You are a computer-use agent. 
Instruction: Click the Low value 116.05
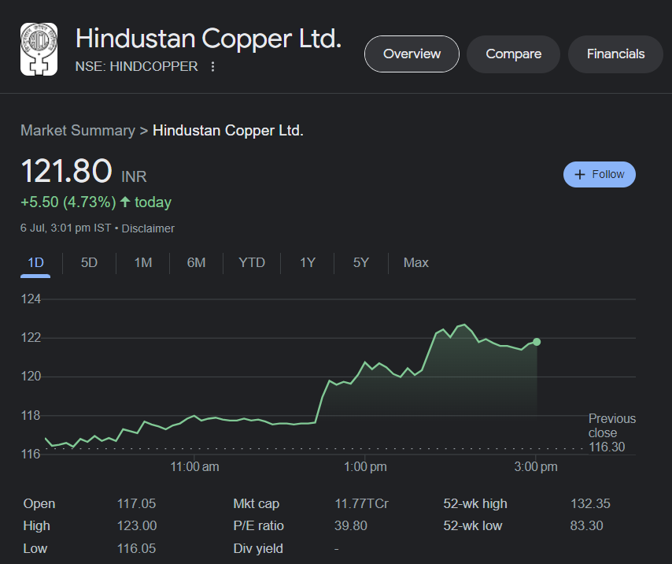[136, 548]
